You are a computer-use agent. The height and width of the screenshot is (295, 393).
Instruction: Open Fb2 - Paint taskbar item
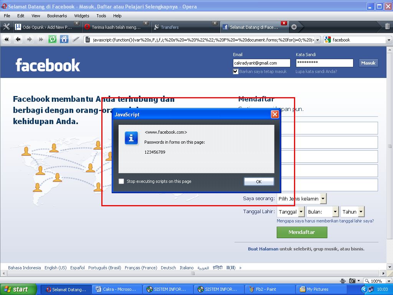(270, 289)
